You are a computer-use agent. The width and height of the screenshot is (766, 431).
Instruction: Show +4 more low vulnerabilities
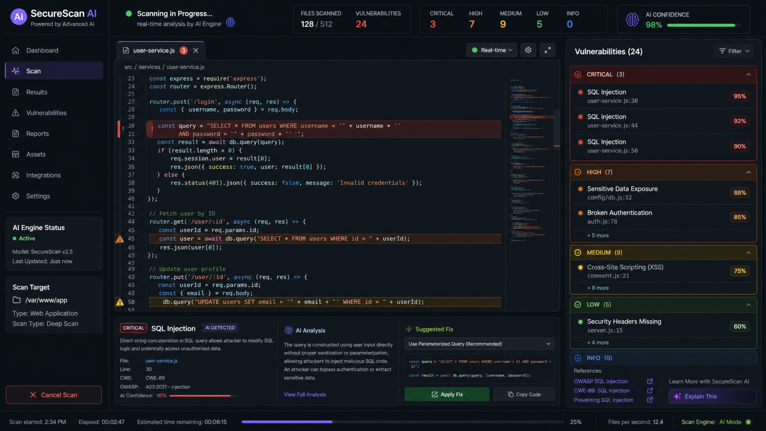[598, 342]
